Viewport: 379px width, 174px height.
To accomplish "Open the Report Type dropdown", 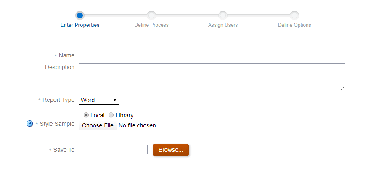I will [99, 100].
